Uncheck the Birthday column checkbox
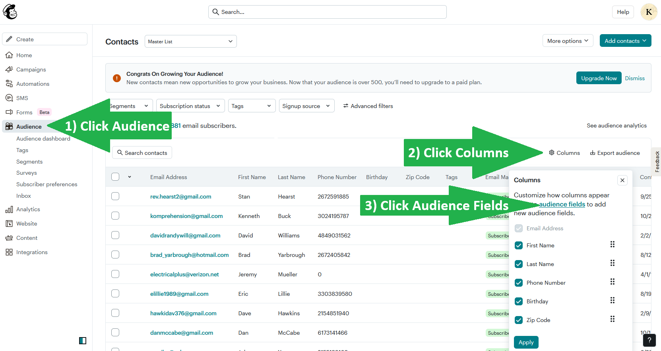The width and height of the screenshot is (661, 351). click(x=519, y=301)
